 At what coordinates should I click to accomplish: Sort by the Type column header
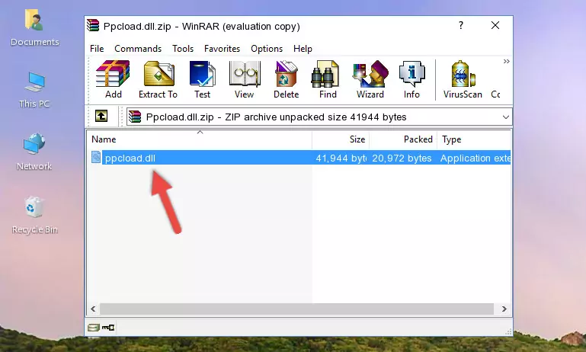point(474,139)
